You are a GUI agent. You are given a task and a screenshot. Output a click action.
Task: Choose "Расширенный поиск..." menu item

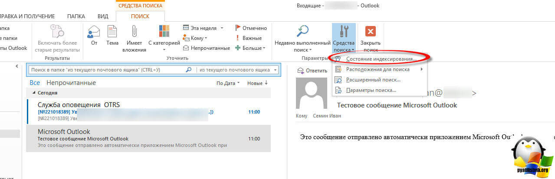[380, 80]
